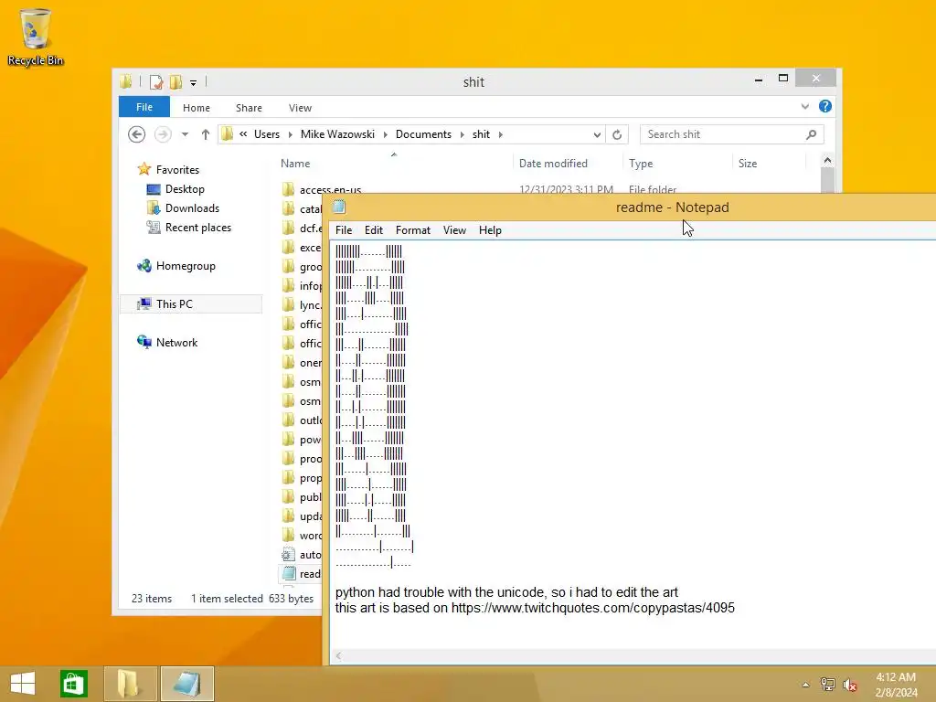Image resolution: width=936 pixels, height=702 pixels.
Task: Click the Explorer Help question icon
Action: [x=825, y=106]
